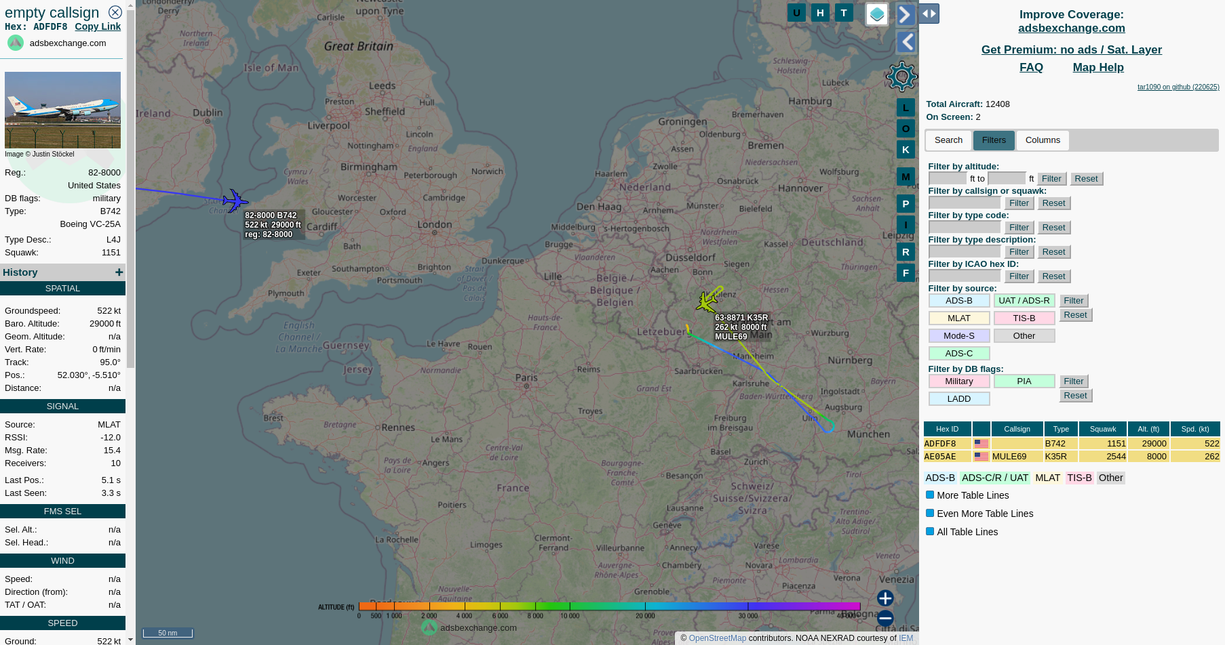Click the R map option button
Image resolution: width=1225 pixels, height=645 pixels.
pos(906,252)
